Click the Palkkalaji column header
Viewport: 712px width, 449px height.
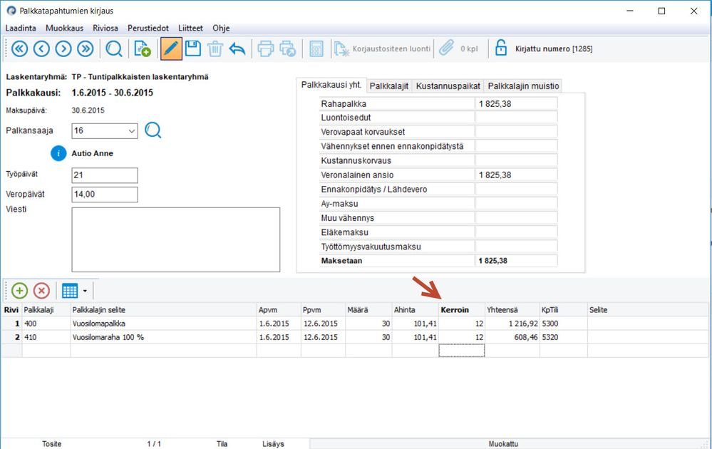click(x=46, y=309)
